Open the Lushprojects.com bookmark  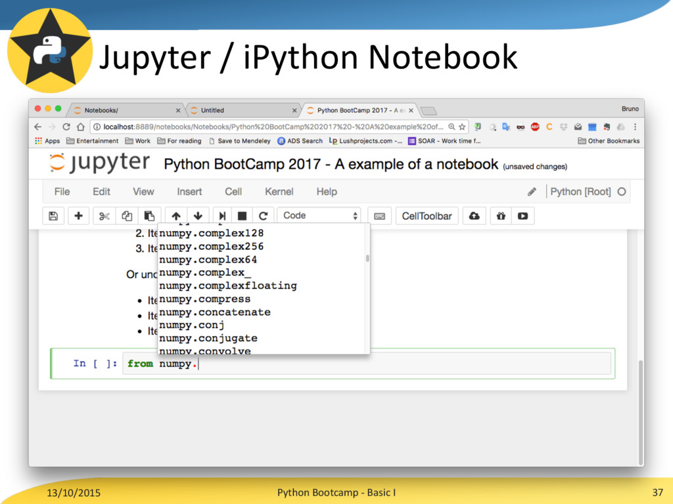tap(365, 140)
